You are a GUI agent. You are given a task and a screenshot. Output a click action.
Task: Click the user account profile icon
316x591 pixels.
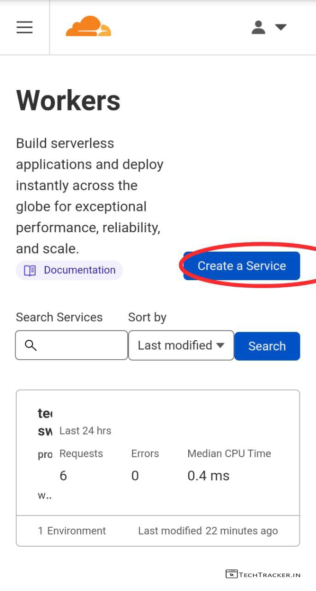pyautogui.click(x=258, y=27)
